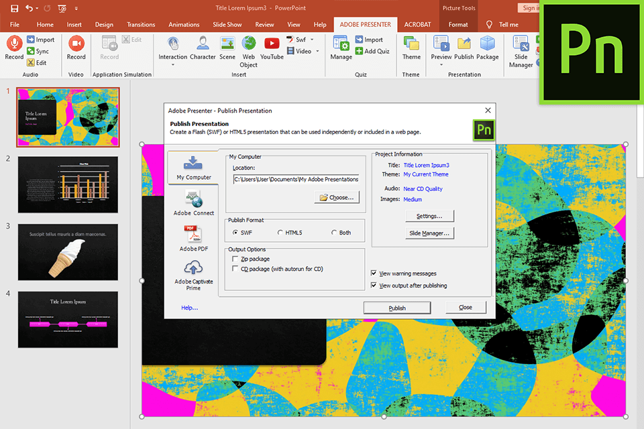Choose Adobe Captivate Prime destination
The image size is (644, 429).
193,275
